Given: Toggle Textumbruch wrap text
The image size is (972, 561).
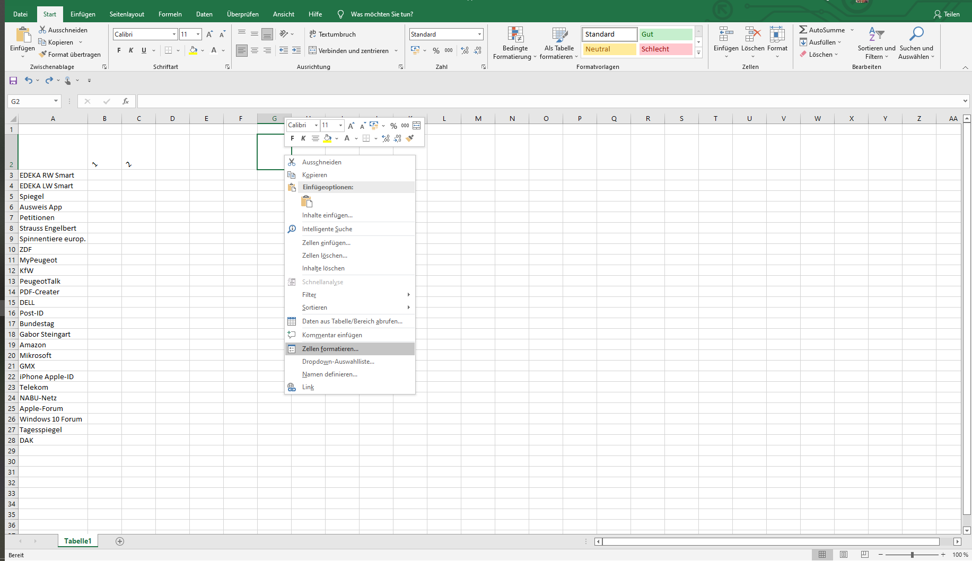Looking at the screenshot, I should (332, 34).
